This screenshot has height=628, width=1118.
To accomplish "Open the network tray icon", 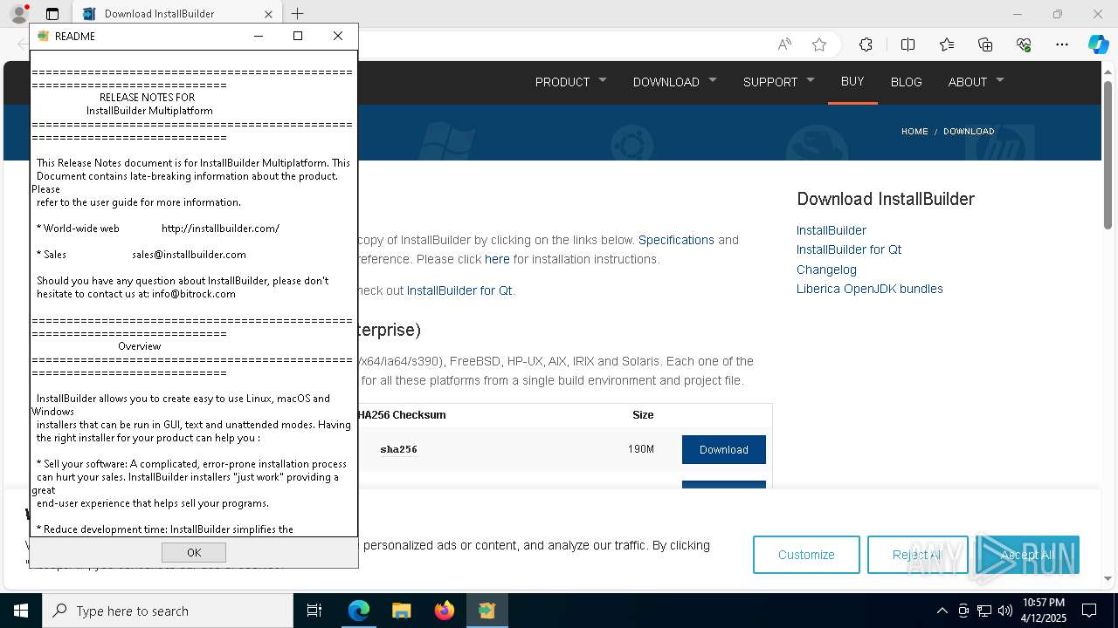I will pyautogui.click(x=984, y=611).
